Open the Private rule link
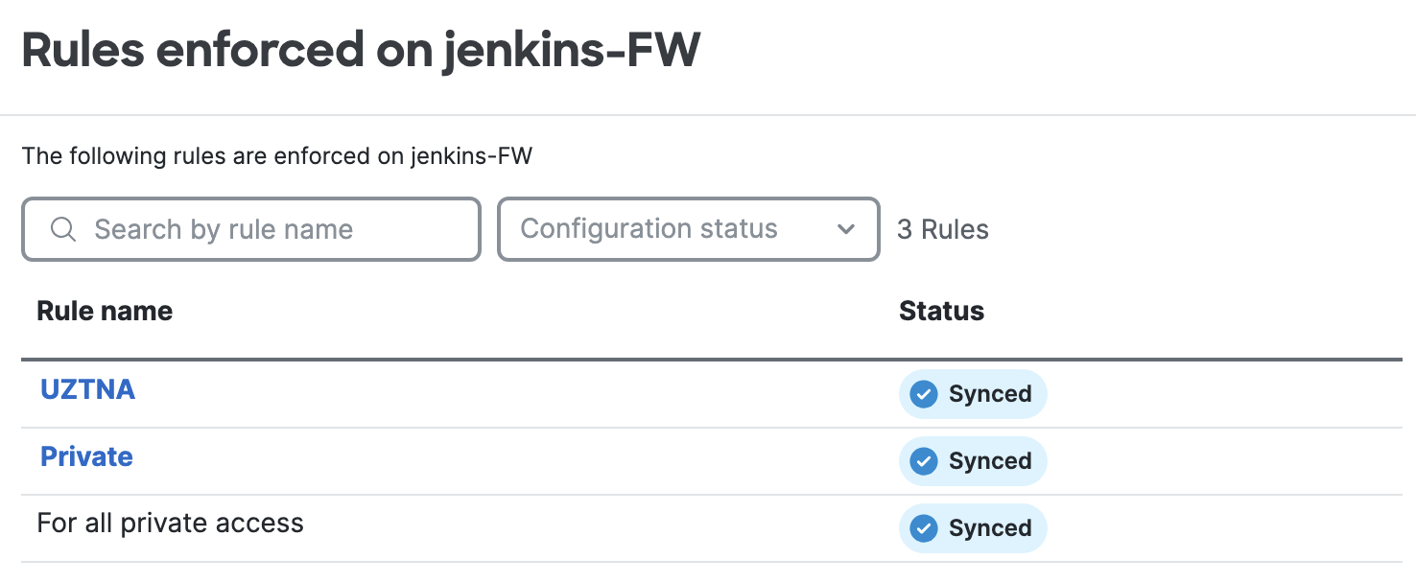 point(86,456)
